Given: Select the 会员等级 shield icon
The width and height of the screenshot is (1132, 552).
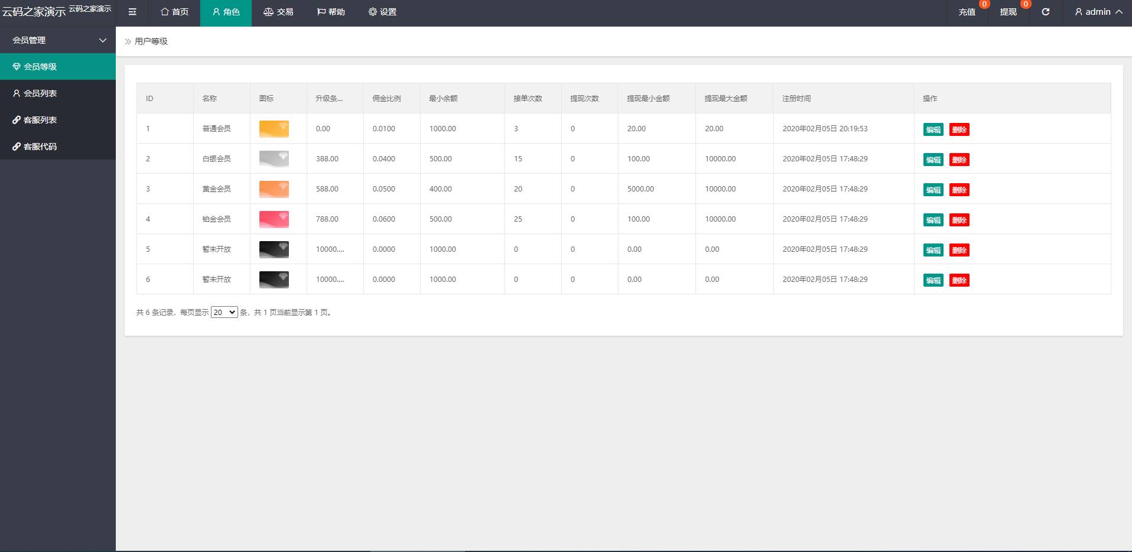Looking at the screenshot, I should pos(16,66).
